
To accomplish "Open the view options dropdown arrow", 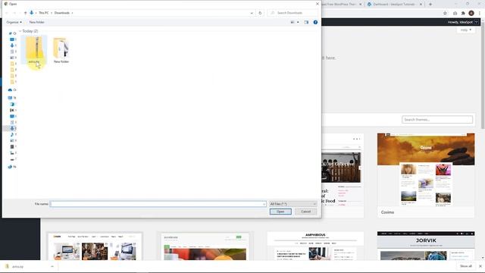I will (x=298, y=22).
